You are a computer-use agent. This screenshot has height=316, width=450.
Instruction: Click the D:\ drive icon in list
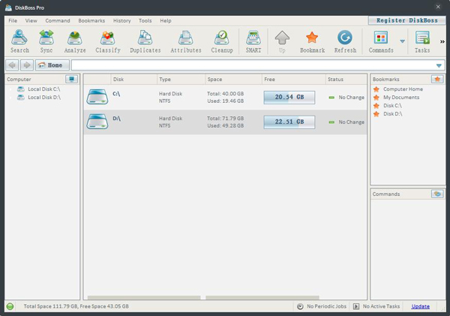97,122
